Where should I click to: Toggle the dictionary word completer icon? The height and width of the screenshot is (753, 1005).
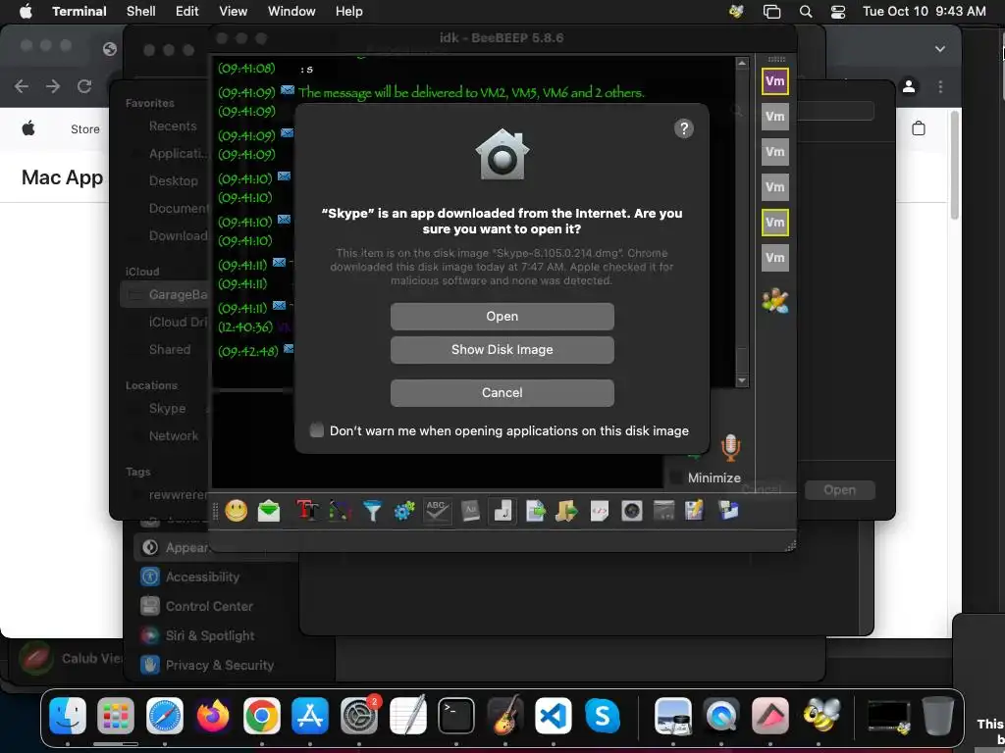point(470,510)
